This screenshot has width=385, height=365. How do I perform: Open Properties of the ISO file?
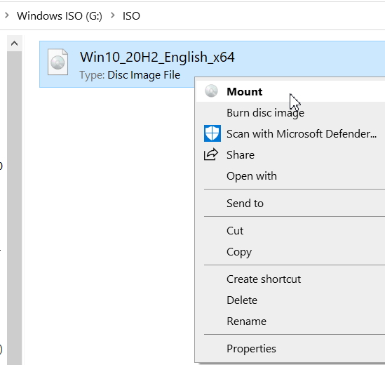[x=290, y=349]
